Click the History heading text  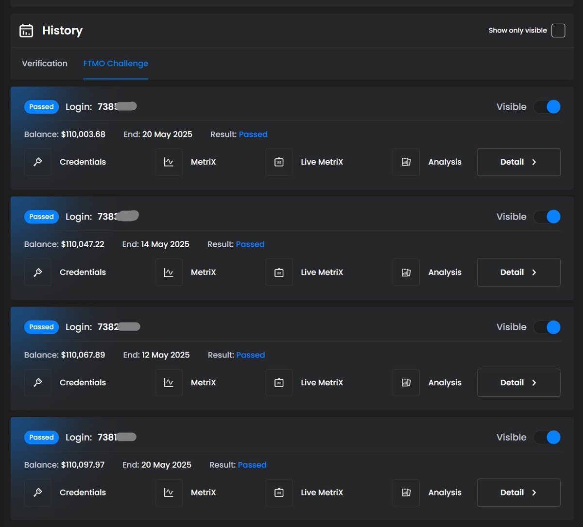[62, 31]
